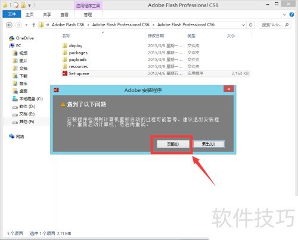Viewport: 298px width, 240px height.
Task: Select the 应用程序工具 contextual tab header
Action: coord(88,5)
